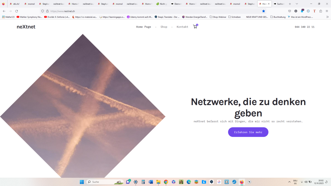Open the shopping cart icon
Viewport: 331px width, 186px height.
195,27
